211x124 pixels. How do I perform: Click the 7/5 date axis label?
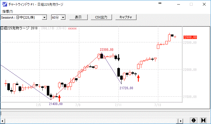38,105
